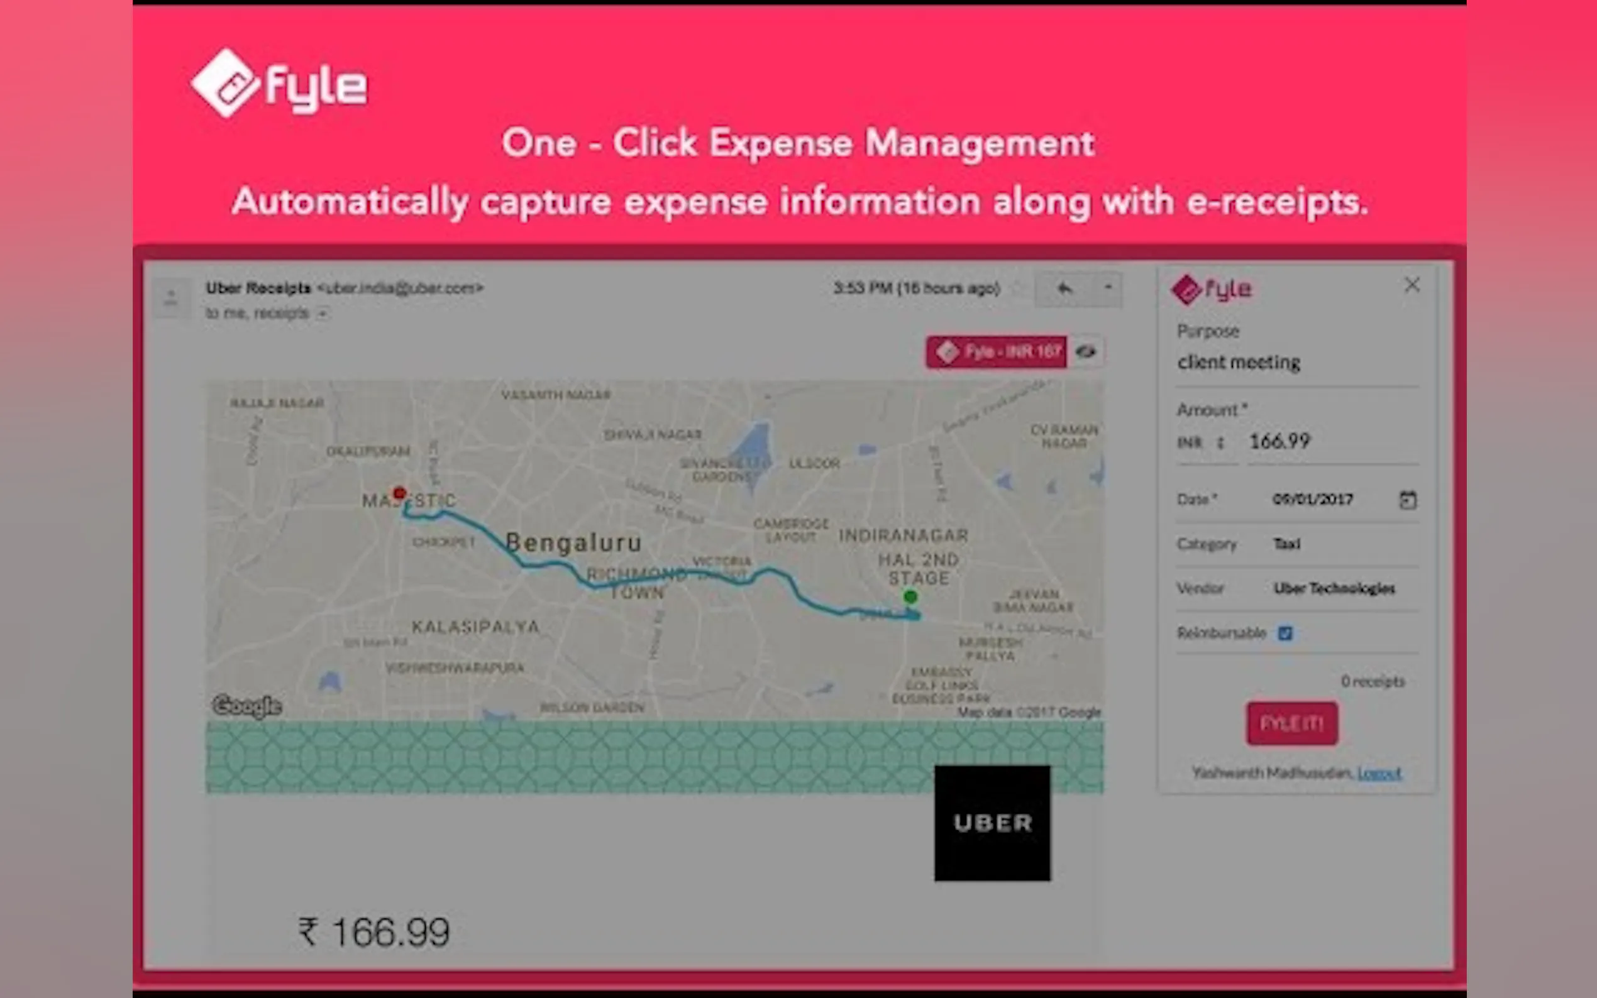
Task: Click the Logout link
Action: [1379, 773]
